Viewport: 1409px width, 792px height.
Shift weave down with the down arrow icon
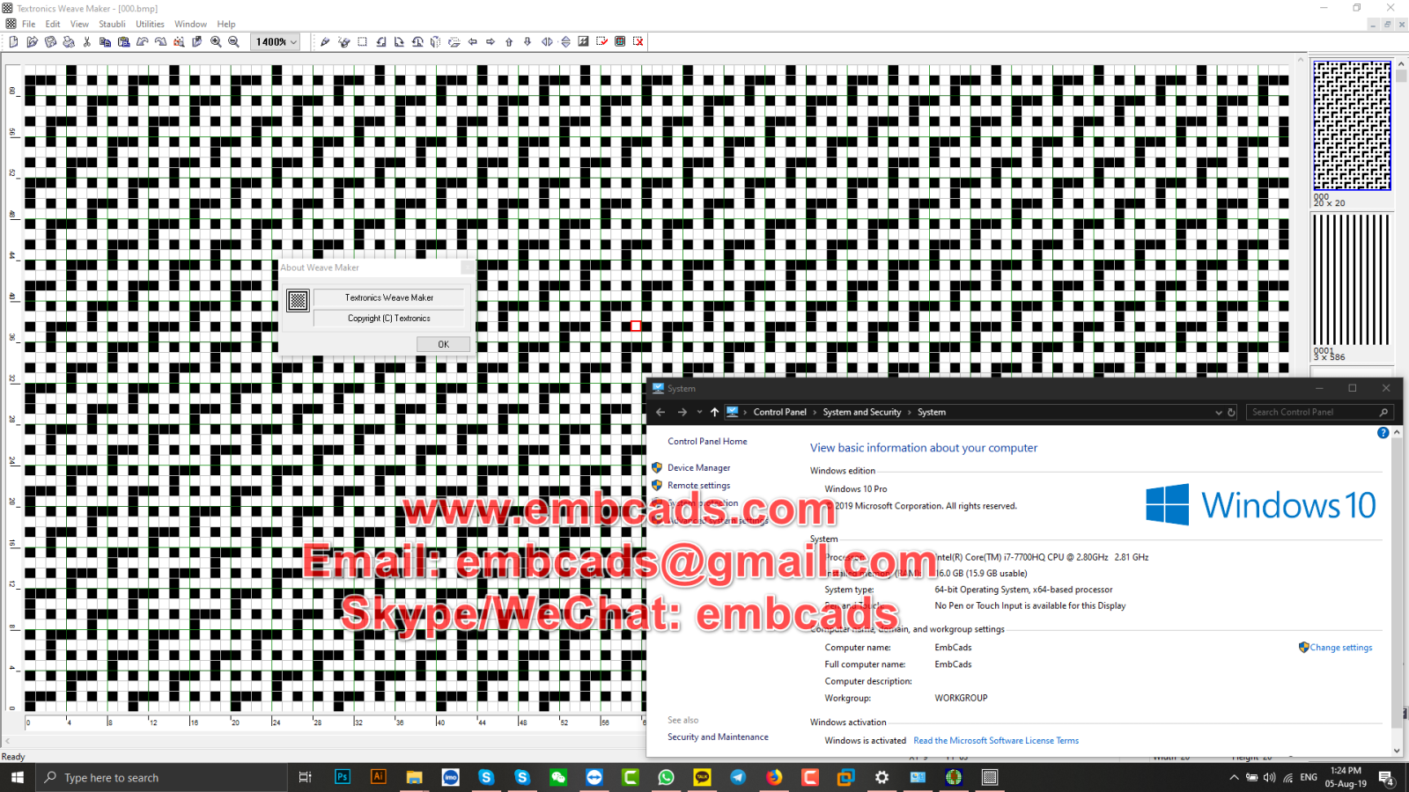pyautogui.click(x=527, y=41)
